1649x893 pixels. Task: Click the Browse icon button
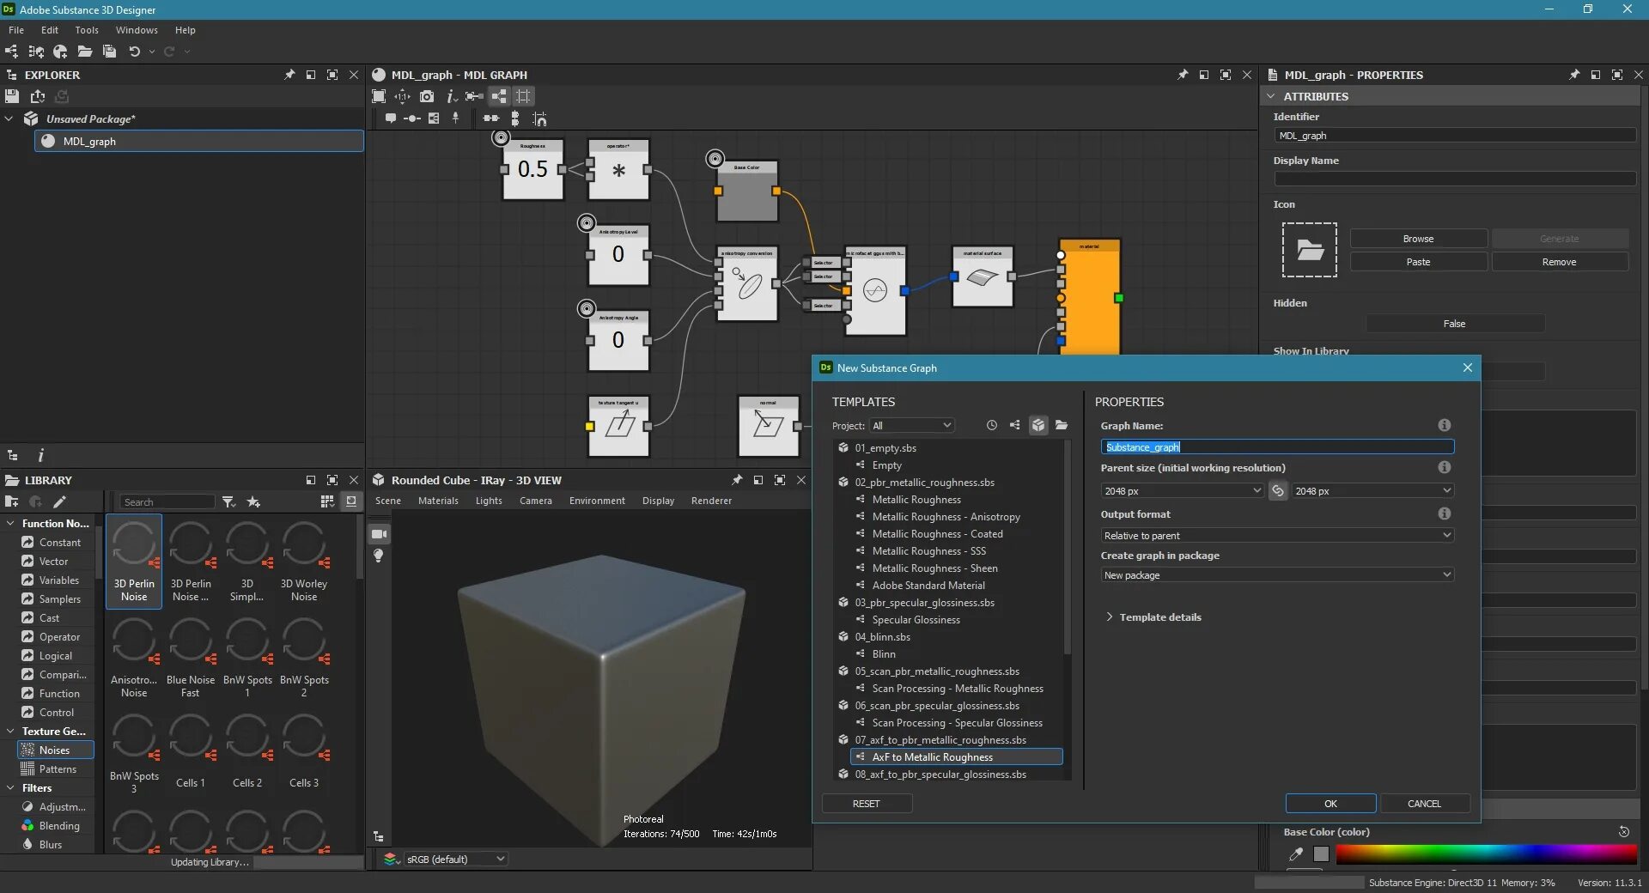(x=1418, y=239)
